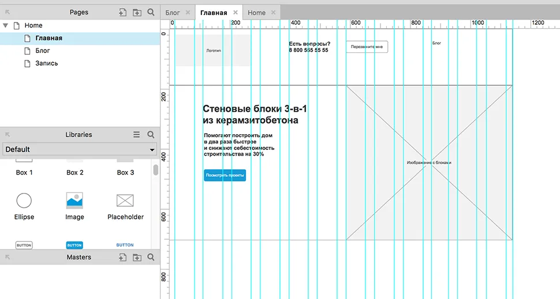
Task: Click Add Folder icon in Pages panel
Action: [137, 12]
